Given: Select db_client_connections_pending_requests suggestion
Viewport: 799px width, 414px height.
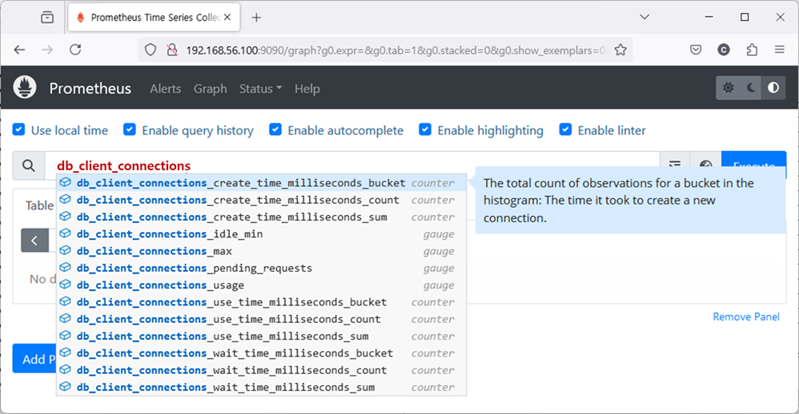Looking at the screenshot, I should click(262, 268).
